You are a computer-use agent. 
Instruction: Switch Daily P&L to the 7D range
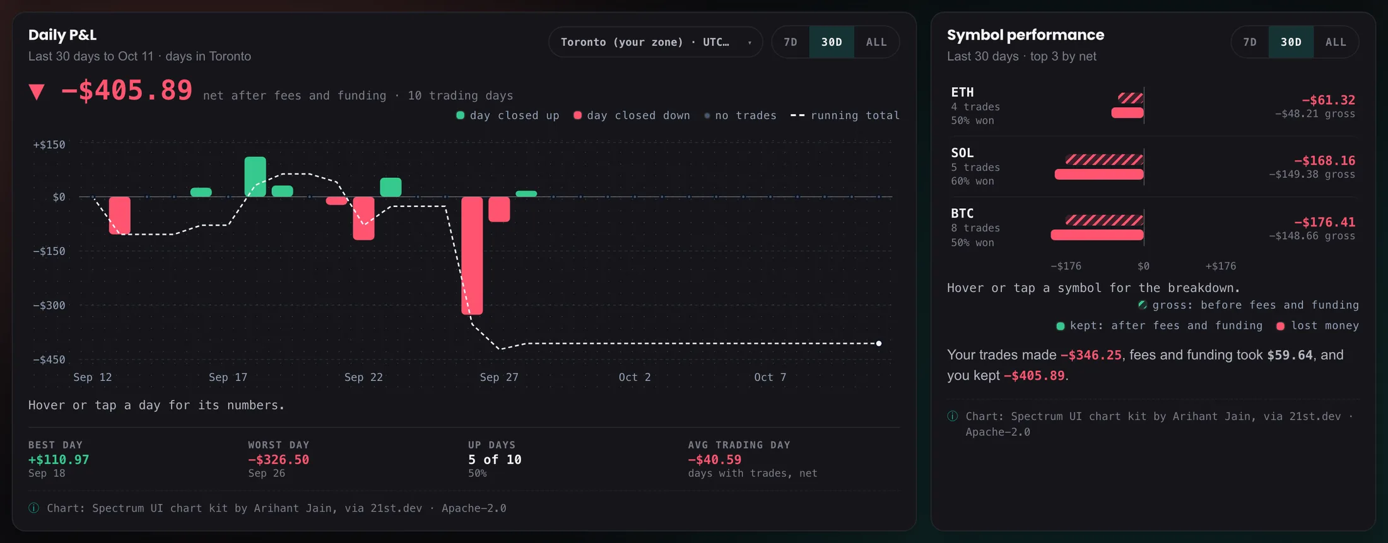pyautogui.click(x=791, y=42)
